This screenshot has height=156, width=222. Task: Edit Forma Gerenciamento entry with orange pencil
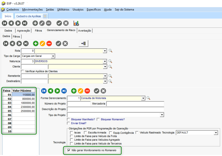point(80,91)
